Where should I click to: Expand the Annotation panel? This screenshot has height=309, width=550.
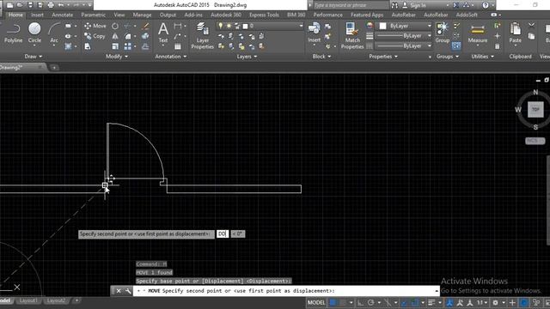tap(171, 57)
